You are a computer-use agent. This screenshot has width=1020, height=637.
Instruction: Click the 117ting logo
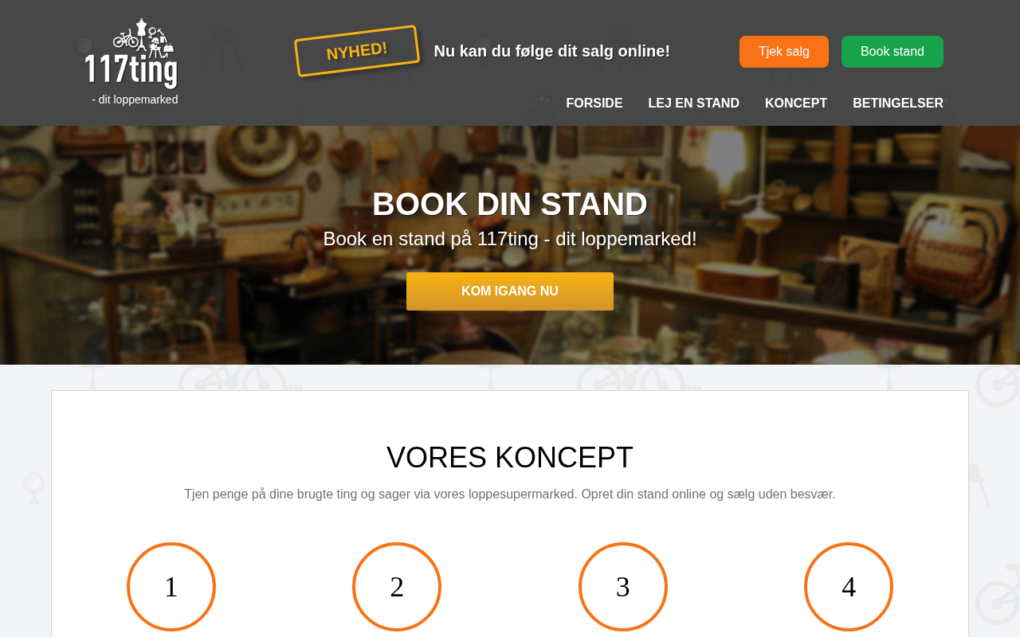[131, 53]
